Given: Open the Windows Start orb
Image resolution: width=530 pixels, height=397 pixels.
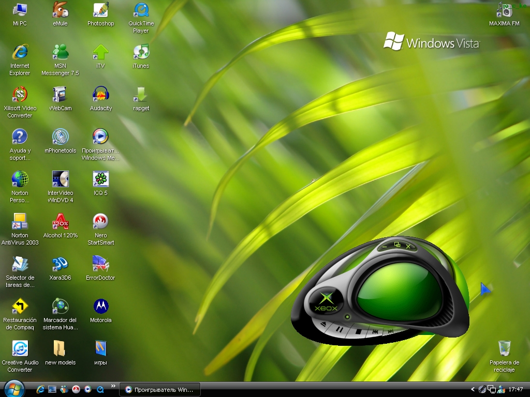Looking at the screenshot, I should point(14,389).
